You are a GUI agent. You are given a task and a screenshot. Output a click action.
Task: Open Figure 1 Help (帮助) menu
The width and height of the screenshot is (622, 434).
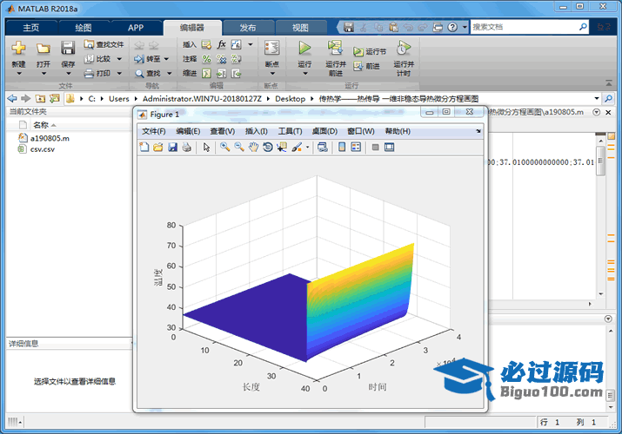tap(398, 131)
